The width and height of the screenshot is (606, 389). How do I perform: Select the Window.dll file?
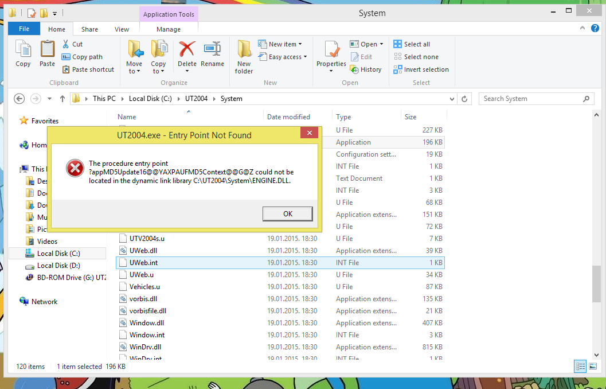coord(280,323)
